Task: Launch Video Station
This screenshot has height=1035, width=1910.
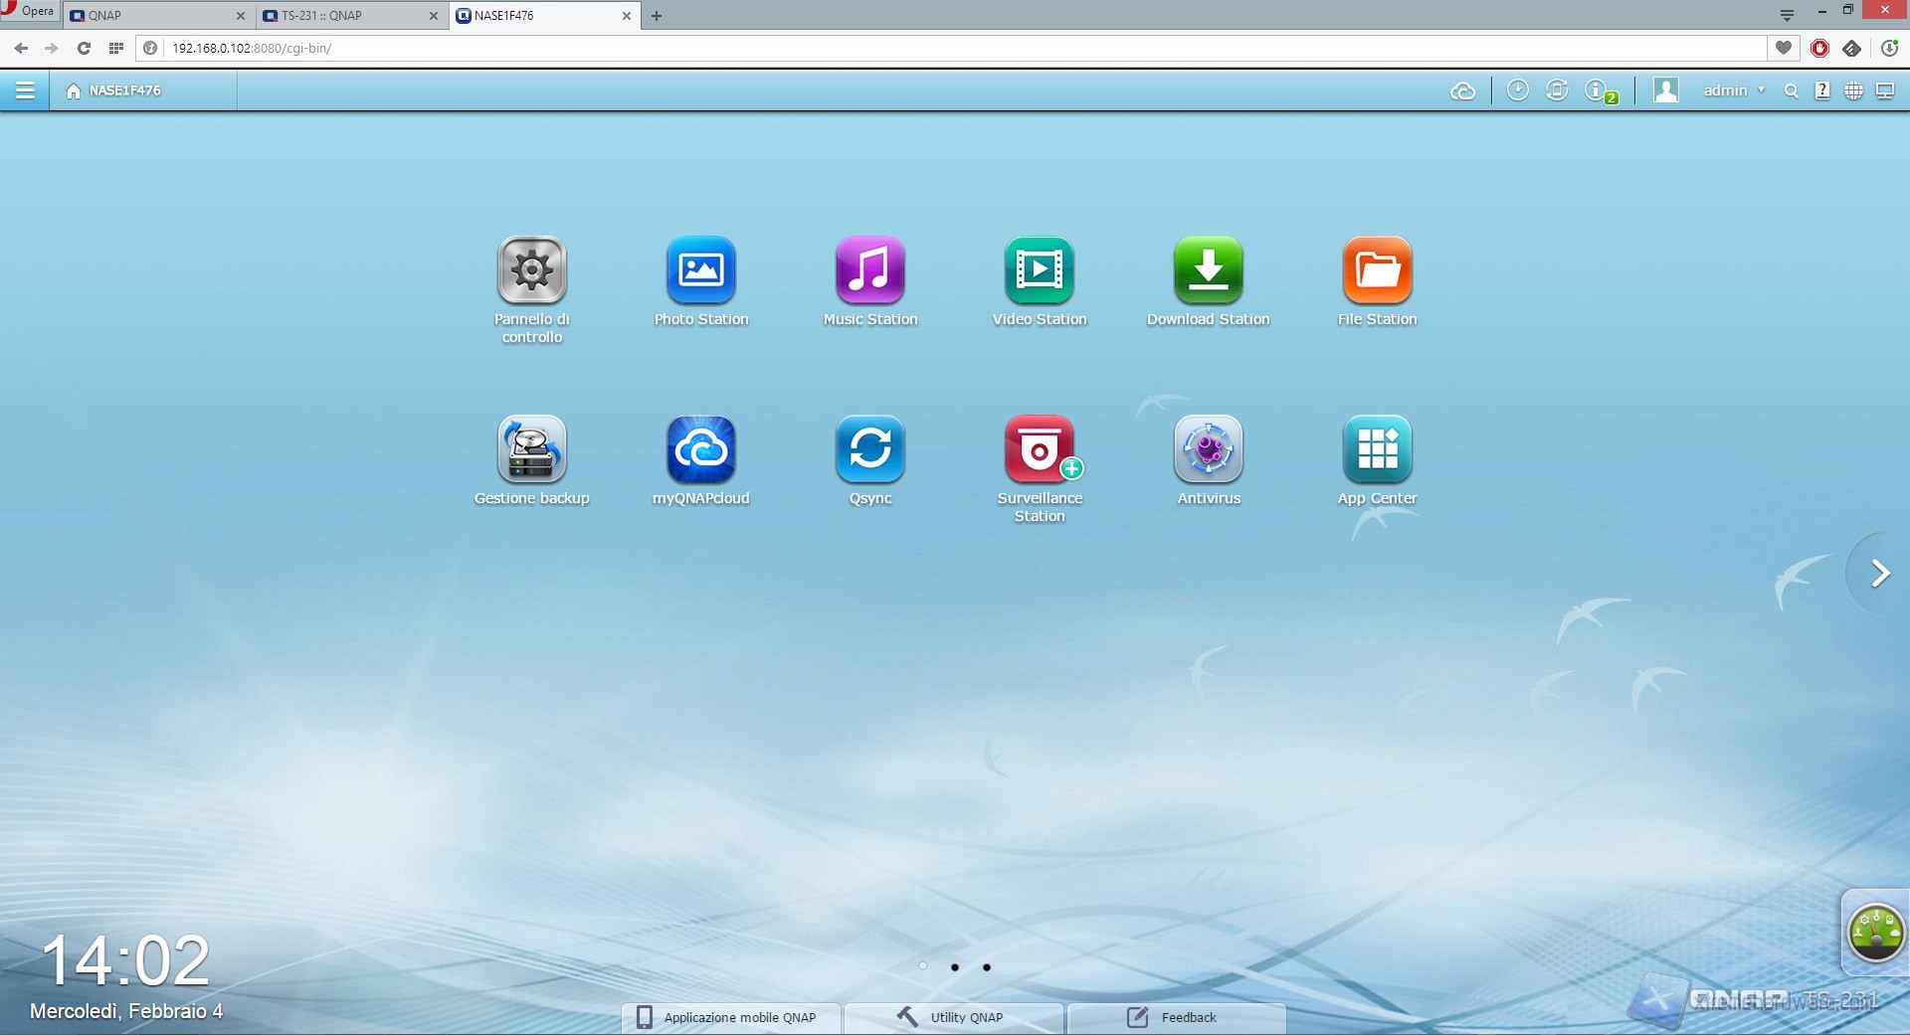Action: (x=1039, y=270)
